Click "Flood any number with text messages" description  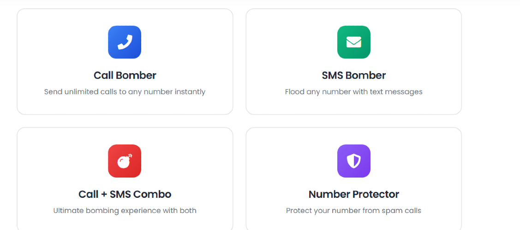pos(353,92)
